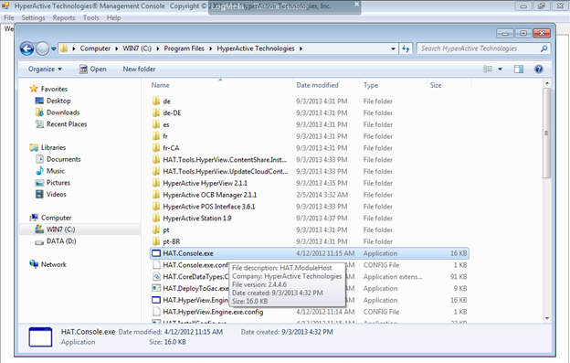The height and width of the screenshot is (363, 570).
Task: Change your view icon button
Action: tap(488, 69)
